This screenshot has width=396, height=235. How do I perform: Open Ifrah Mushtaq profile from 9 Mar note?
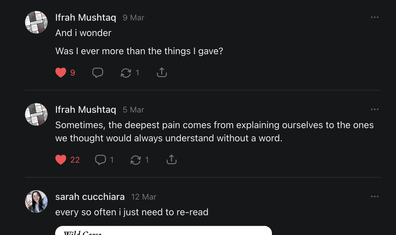coord(86,17)
